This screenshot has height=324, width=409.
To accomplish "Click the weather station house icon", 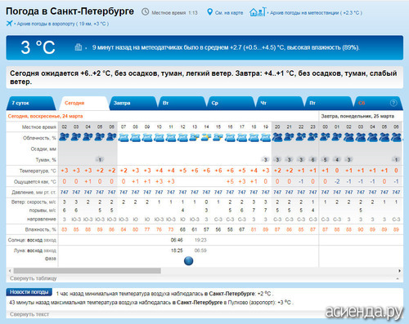I will coord(258,11).
